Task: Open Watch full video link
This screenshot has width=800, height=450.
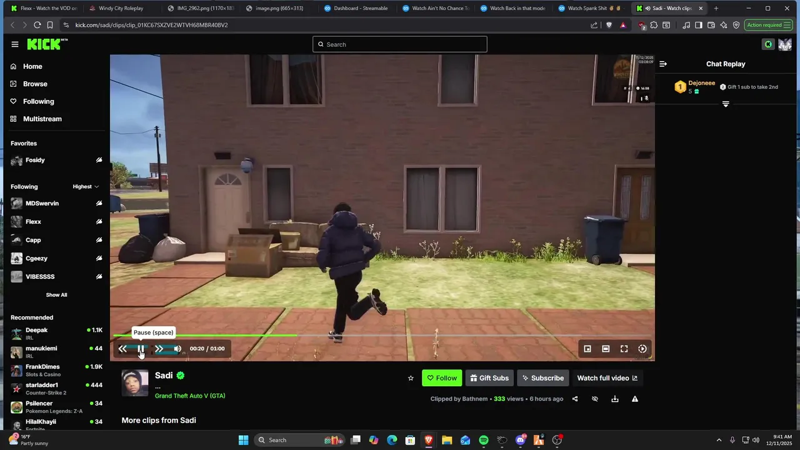Action: pyautogui.click(x=607, y=378)
